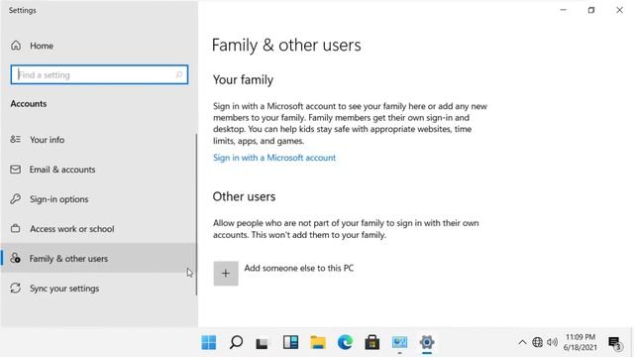Click the Accounts category label

[29, 103]
